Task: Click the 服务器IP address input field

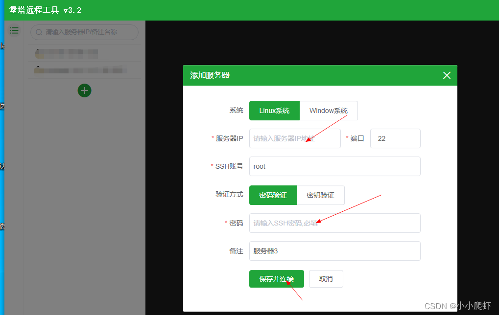Action: pos(294,138)
